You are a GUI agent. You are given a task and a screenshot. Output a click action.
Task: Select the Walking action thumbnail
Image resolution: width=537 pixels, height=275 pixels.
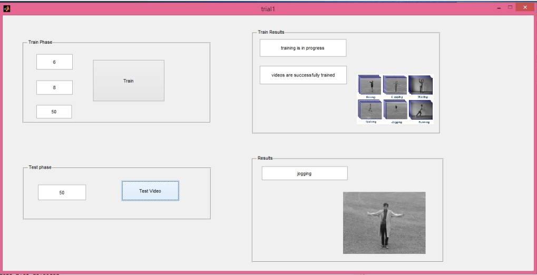[x=370, y=110]
